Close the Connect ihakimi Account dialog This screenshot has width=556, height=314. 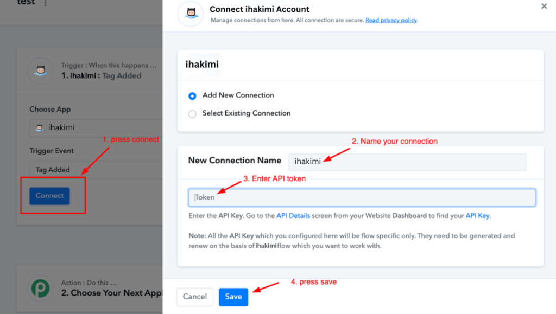[x=544, y=7]
